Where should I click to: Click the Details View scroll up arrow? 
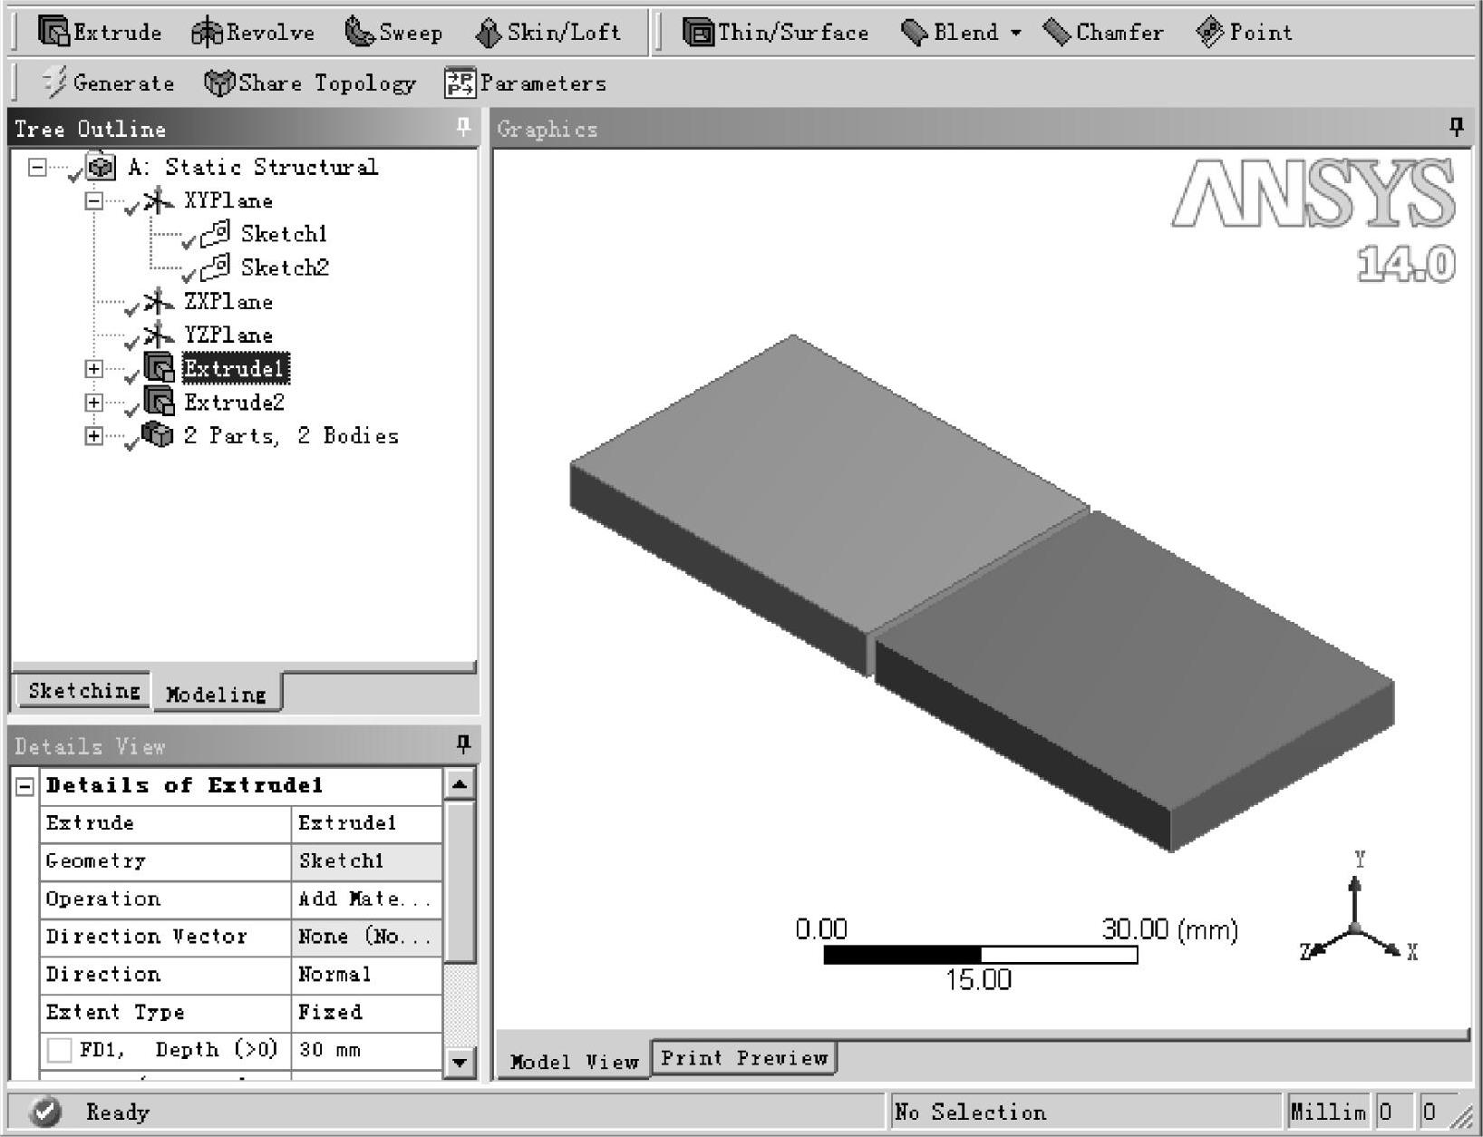460,783
